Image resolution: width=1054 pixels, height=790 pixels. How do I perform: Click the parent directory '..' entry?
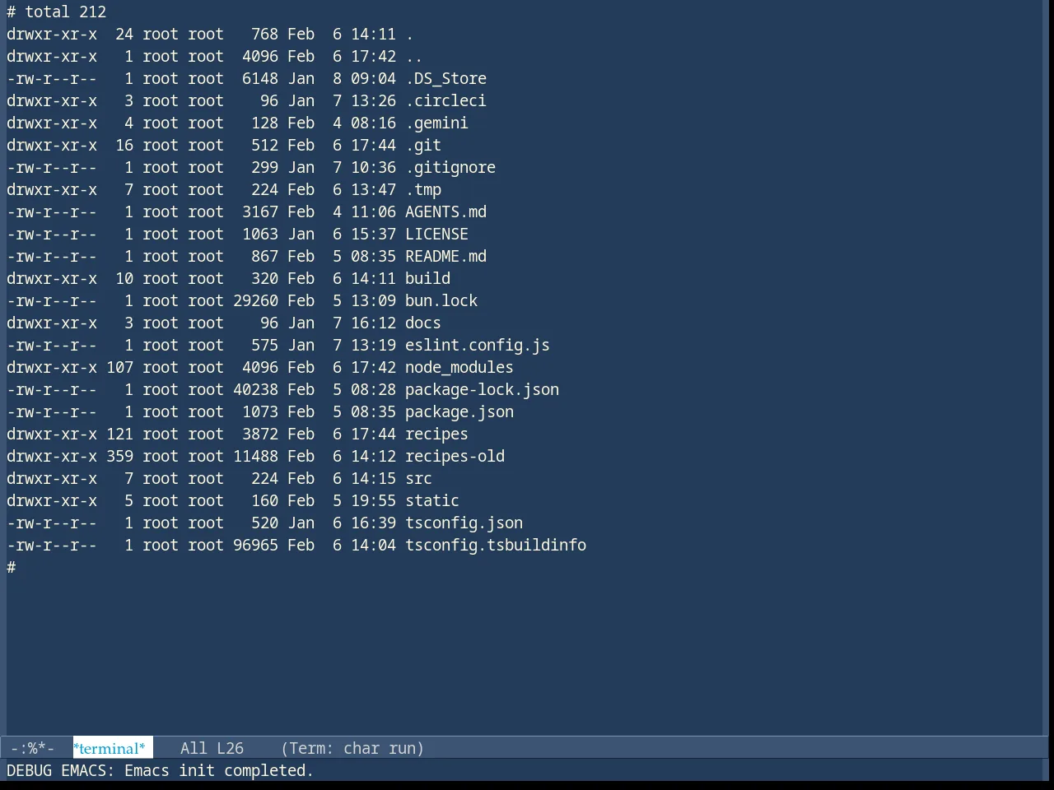click(x=413, y=56)
